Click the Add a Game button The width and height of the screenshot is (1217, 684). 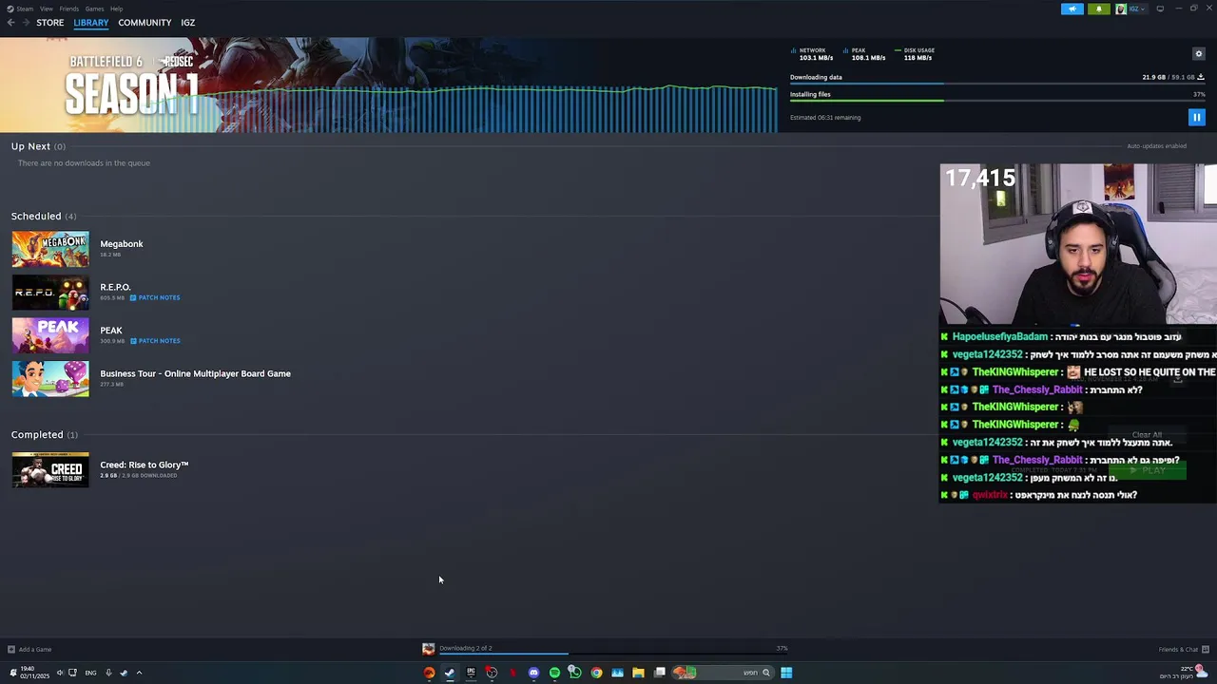pos(29,650)
